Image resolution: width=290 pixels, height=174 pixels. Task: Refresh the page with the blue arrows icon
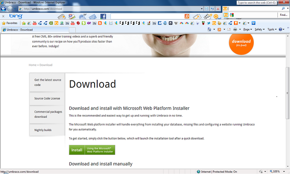pyautogui.click(x=212, y=9)
